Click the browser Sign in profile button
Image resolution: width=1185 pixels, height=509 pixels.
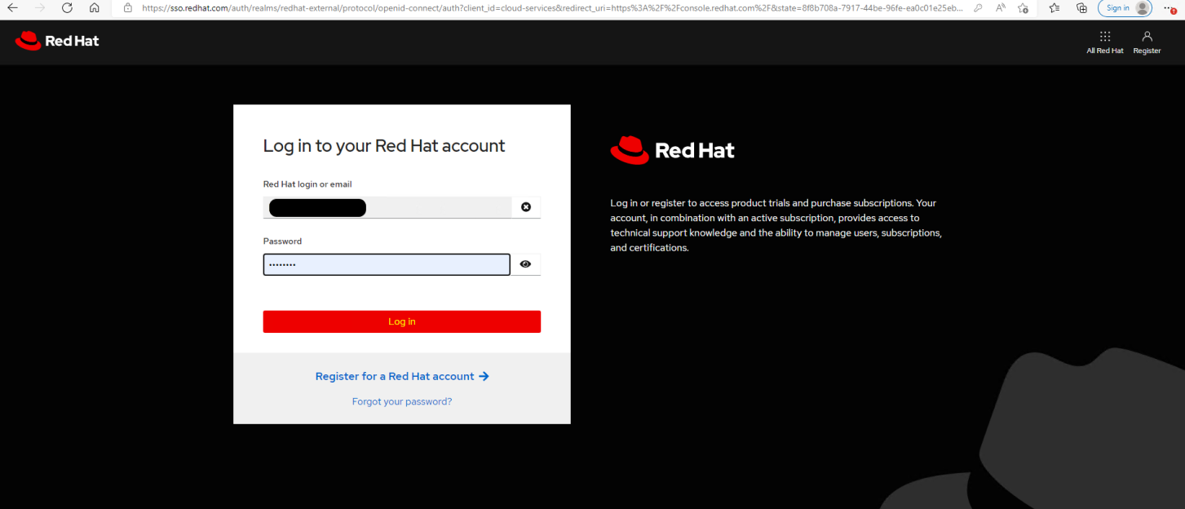click(x=1125, y=7)
